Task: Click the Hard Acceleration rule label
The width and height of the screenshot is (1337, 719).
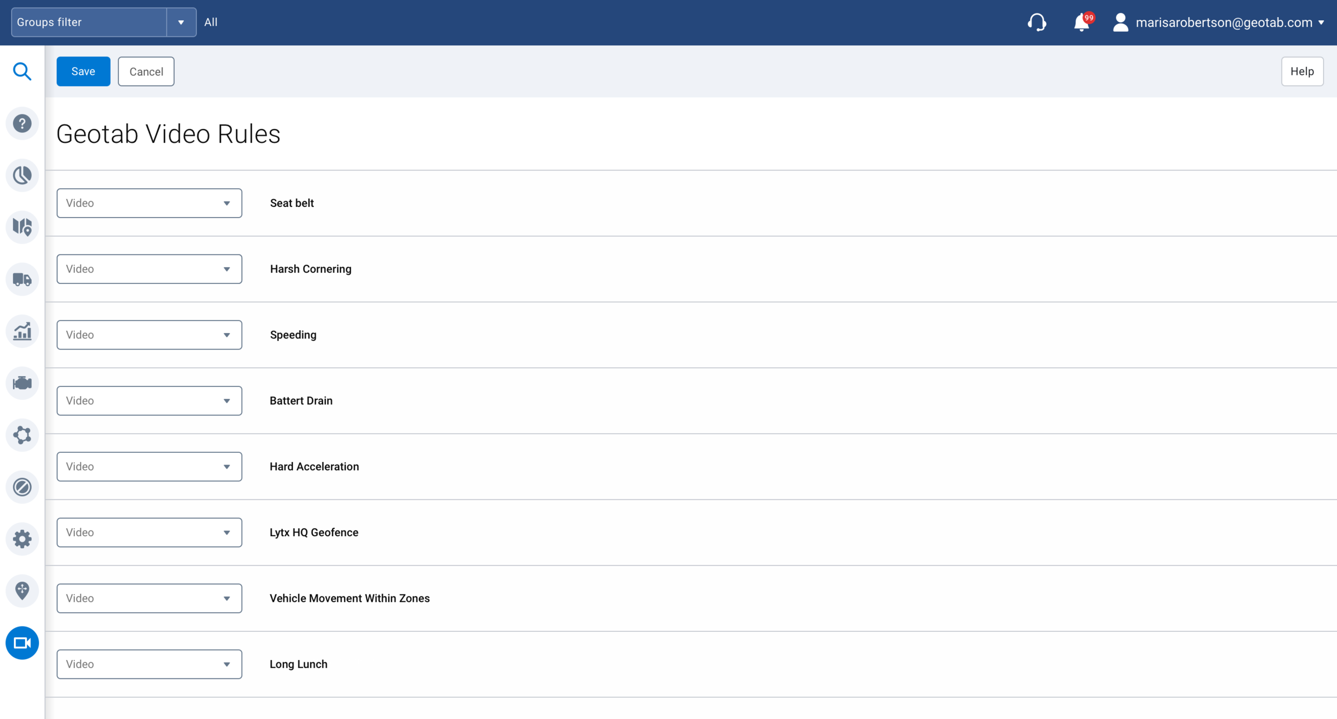Action: pyautogui.click(x=314, y=466)
